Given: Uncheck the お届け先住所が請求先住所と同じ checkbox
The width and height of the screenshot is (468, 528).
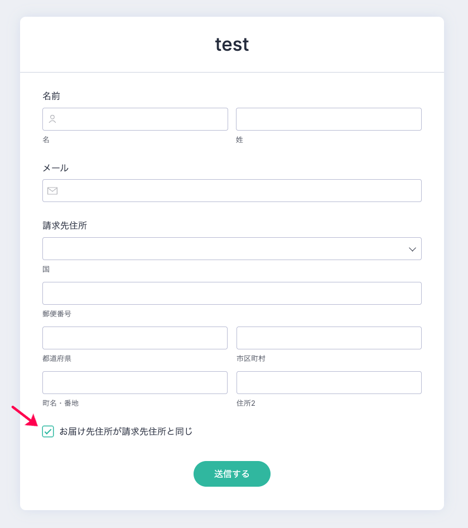Looking at the screenshot, I should pyautogui.click(x=48, y=431).
